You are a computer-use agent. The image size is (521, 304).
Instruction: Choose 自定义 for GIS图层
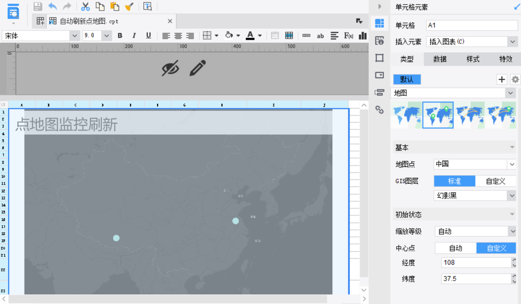495,181
